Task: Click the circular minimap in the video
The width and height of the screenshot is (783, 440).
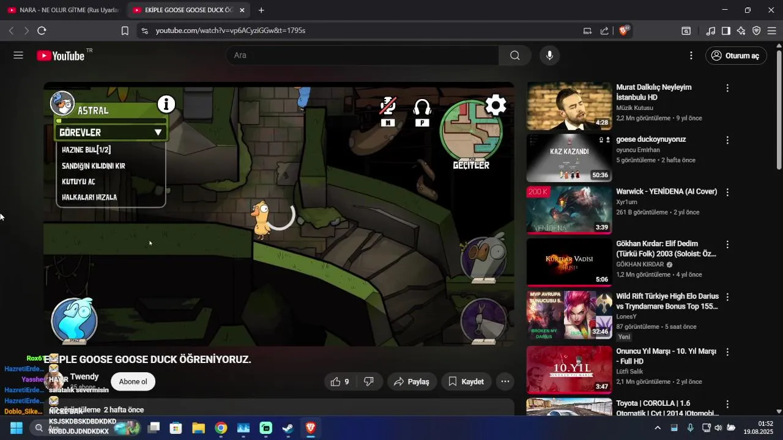Action: tap(470, 131)
